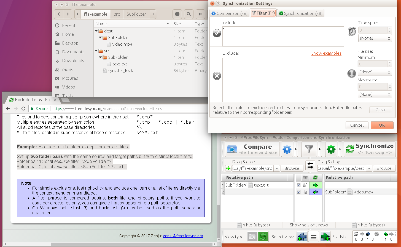Go back in the ffs-example file manager
The height and width of the screenshot is (247, 401).
(59, 14)
